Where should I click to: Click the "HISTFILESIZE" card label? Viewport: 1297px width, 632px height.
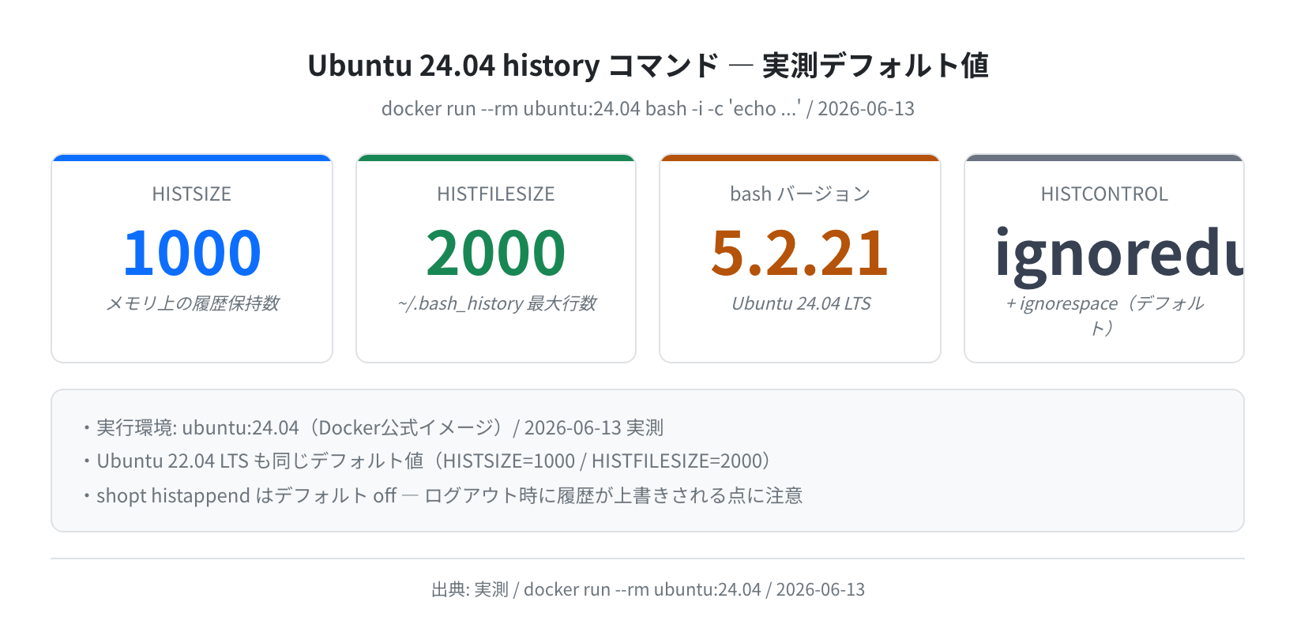pyautogui.click(x=496, y=194)
